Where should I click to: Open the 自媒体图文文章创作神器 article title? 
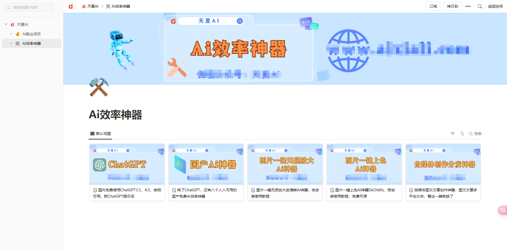[x=443, y=193]
